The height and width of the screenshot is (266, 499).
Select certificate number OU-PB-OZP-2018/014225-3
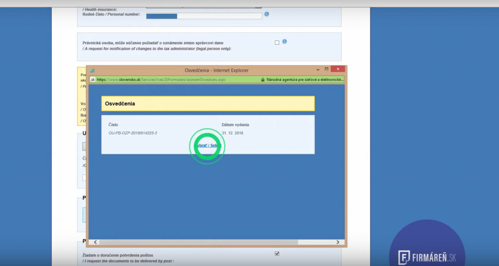(133, 133)
